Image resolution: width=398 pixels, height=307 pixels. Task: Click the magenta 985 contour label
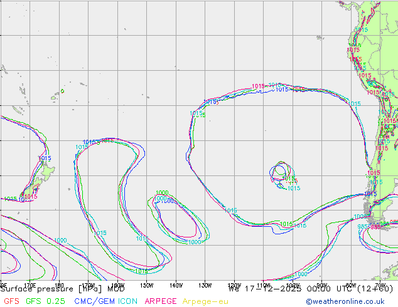[x=375, y=227]
